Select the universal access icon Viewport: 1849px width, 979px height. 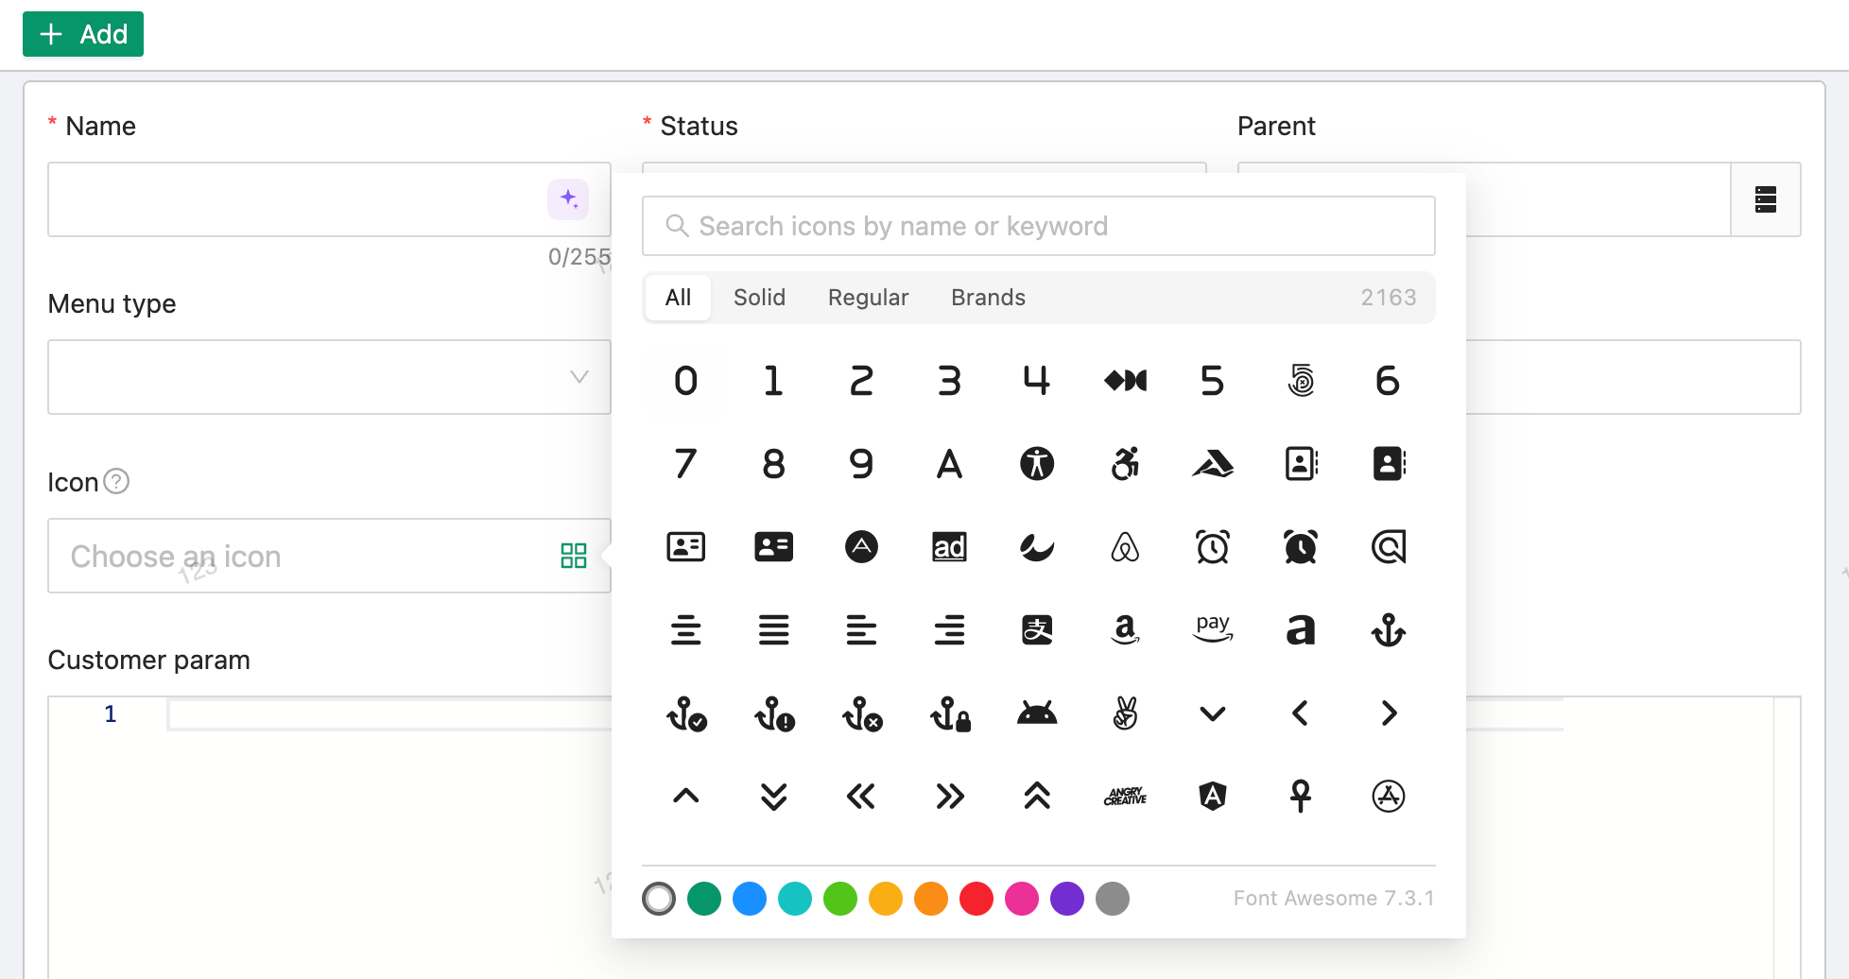click(1037, 464)
